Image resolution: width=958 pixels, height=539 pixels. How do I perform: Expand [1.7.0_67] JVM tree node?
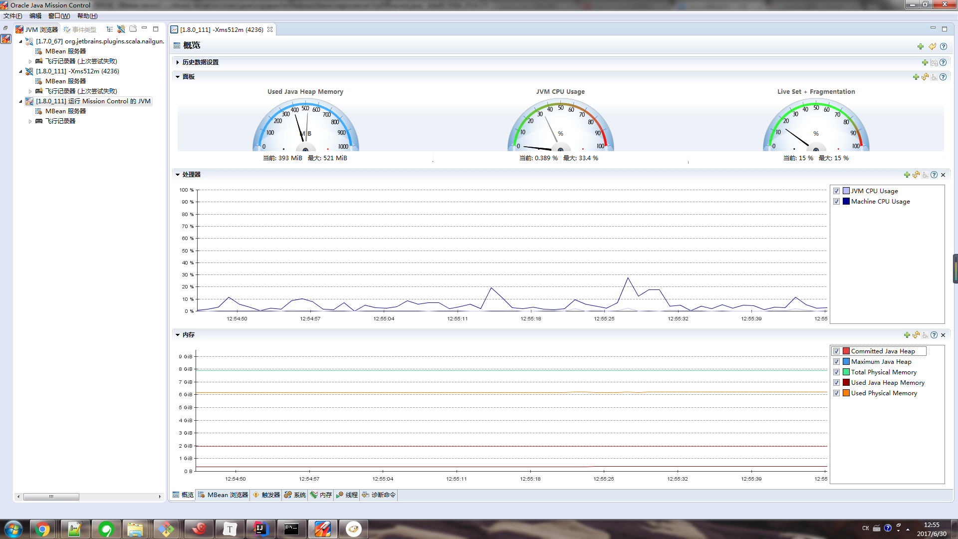(21, 41)
